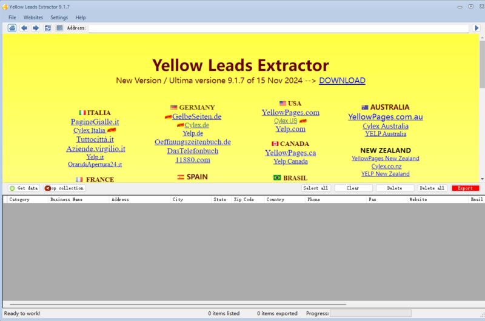The image size is (485, 321).
Task: Open the Yelp.it link
Action: (x=95, y=157)
